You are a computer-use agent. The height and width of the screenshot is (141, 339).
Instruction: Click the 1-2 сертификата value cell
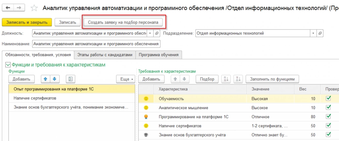click(x=270, y=126)
